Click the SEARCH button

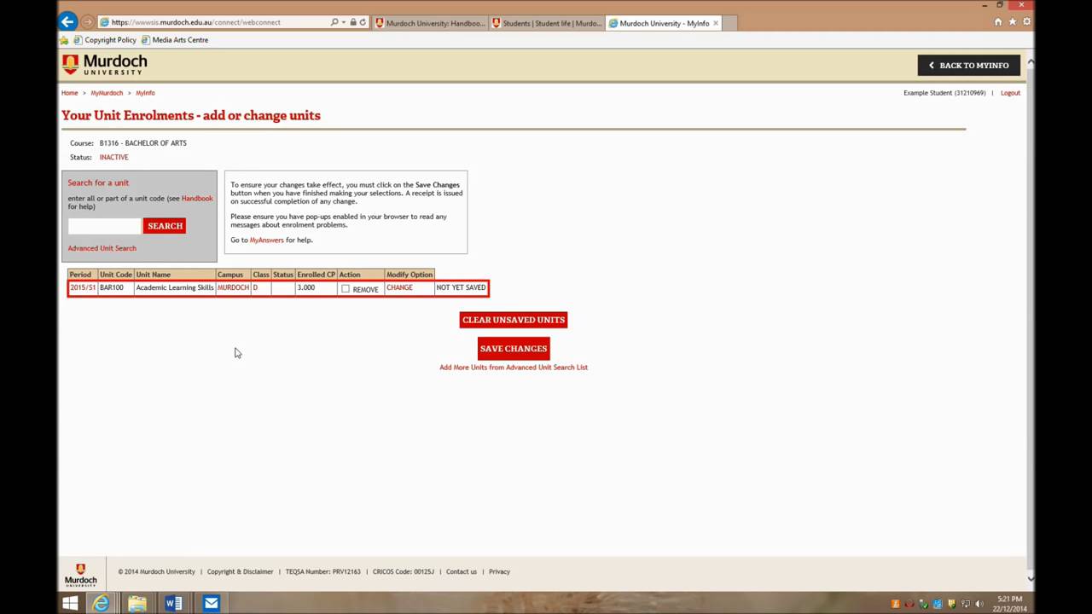[165, 226]
